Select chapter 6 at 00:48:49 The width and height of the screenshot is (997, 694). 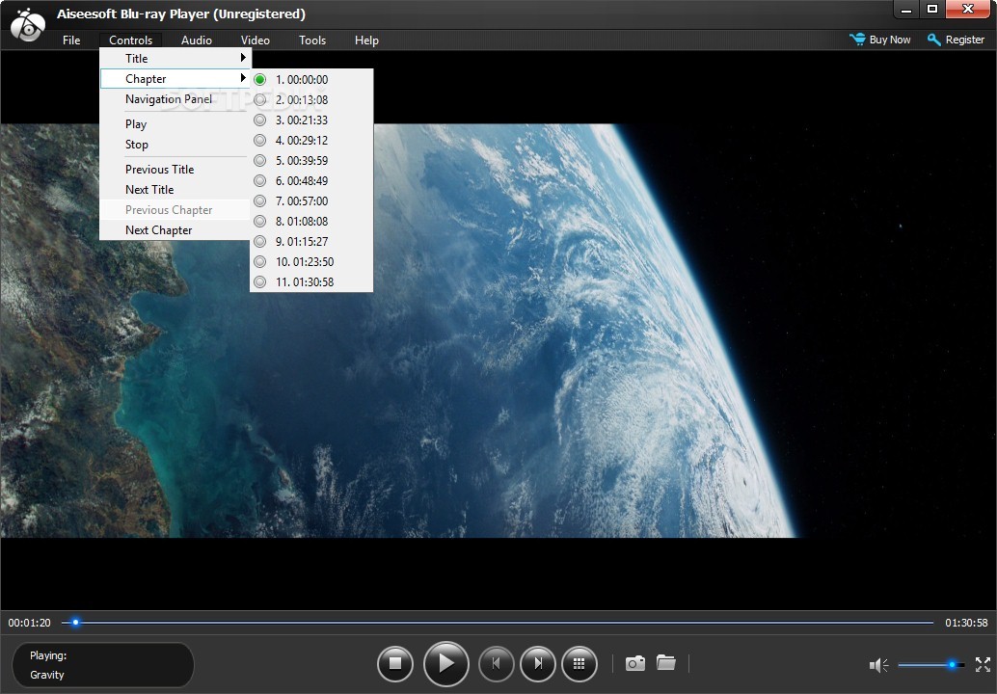(x=310, y=181)
